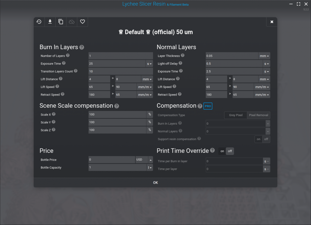This screenshot has height=225, width=311.
Task: Turn on Support resin compensation
Action: click(x=258, y=139)
